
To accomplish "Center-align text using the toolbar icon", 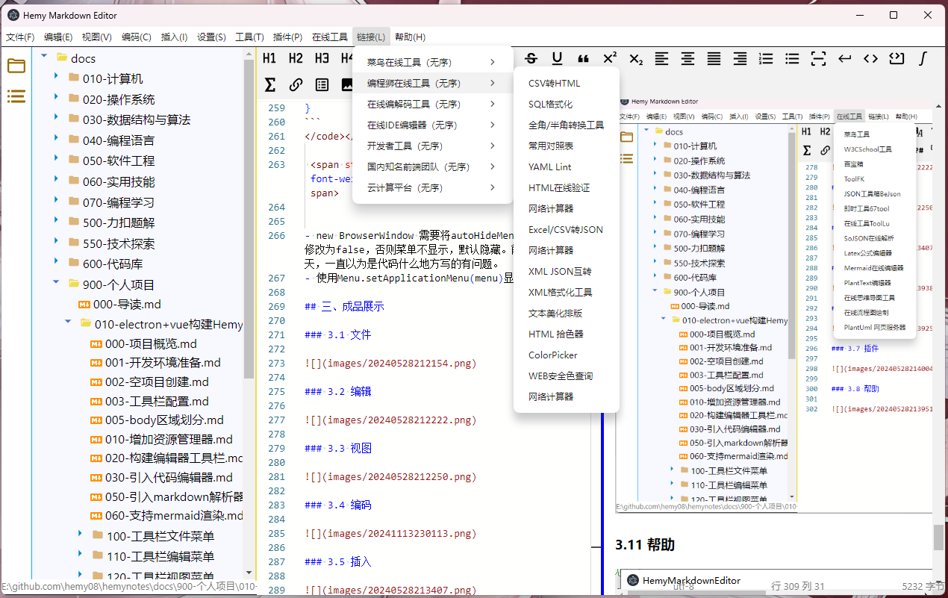I will click(687, 58).
